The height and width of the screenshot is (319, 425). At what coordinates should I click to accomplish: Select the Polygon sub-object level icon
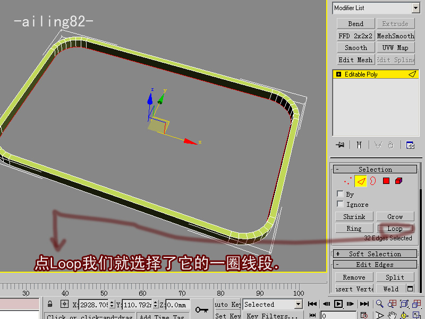tap(386, 181)
